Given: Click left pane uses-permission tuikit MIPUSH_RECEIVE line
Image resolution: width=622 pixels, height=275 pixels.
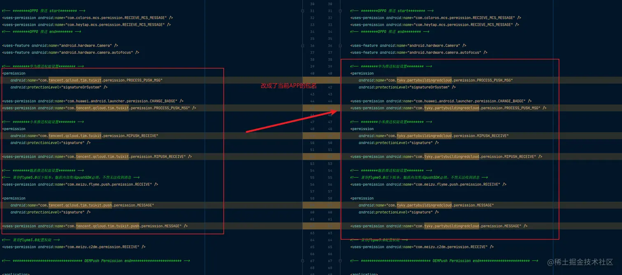Looking at the screenshot, I should (x=97, y=156).
